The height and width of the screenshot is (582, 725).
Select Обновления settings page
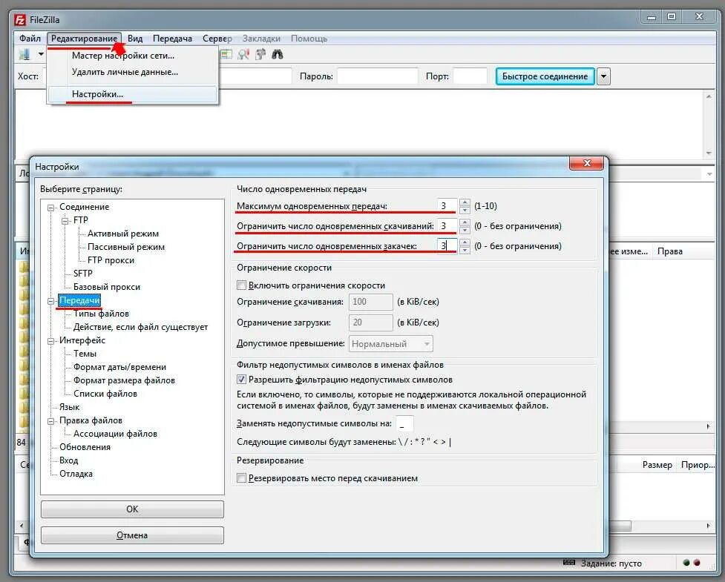tap(85, 447)
